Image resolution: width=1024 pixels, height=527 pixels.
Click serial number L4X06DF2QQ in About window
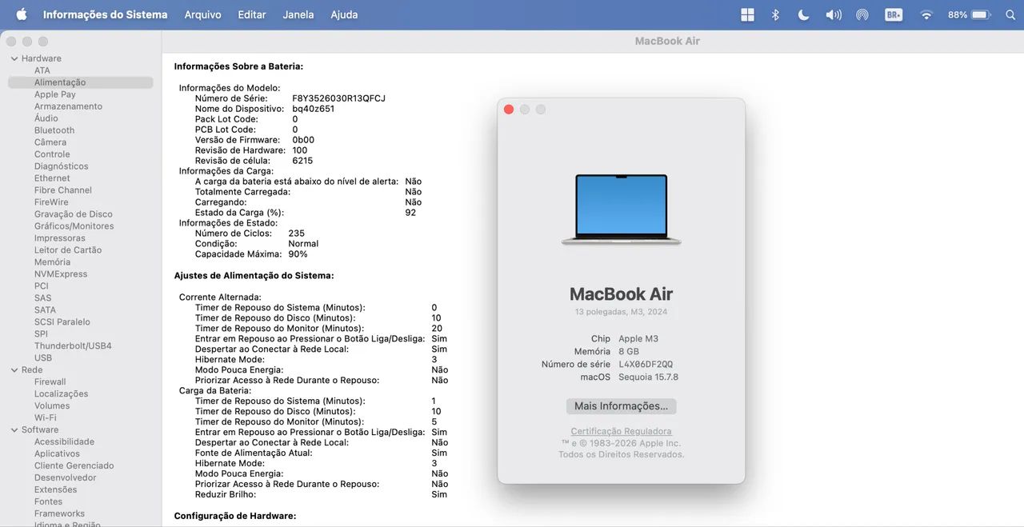(x=646, y=365)
